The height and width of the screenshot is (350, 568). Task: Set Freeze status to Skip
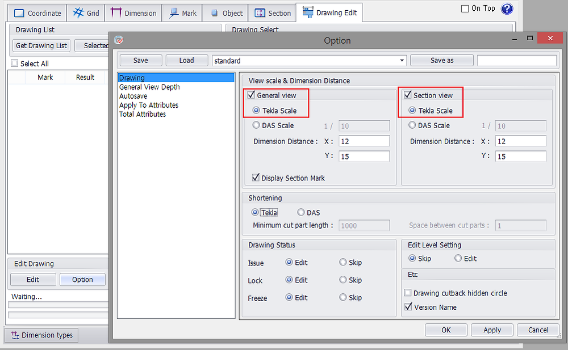[343, 297]
